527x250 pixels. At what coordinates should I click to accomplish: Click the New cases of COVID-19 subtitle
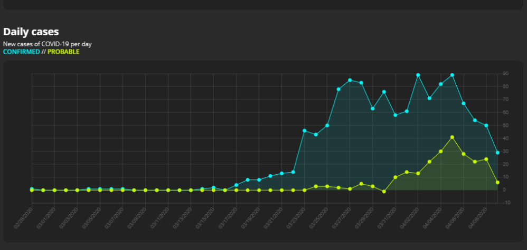point(47,44)
